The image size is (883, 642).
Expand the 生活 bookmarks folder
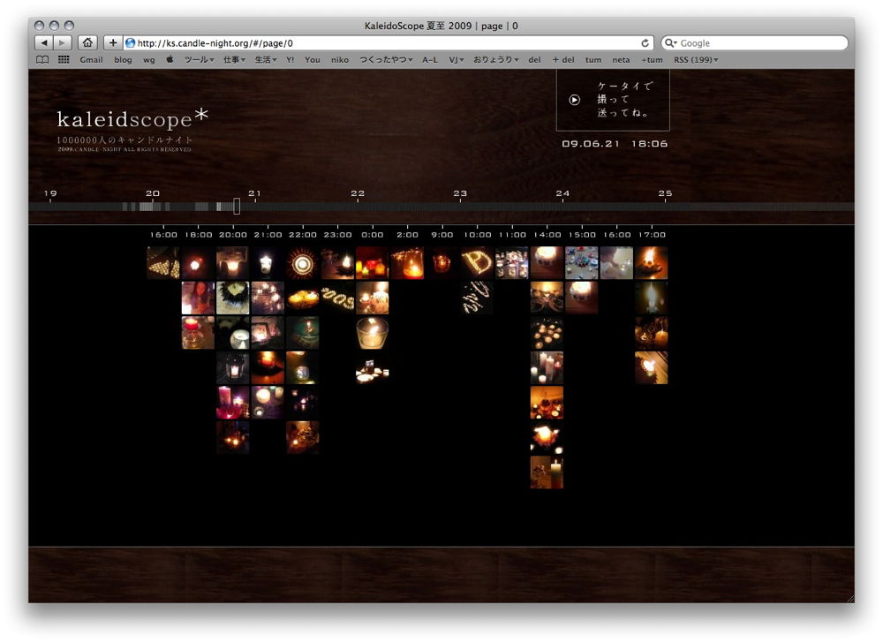(x=266, y=60)
